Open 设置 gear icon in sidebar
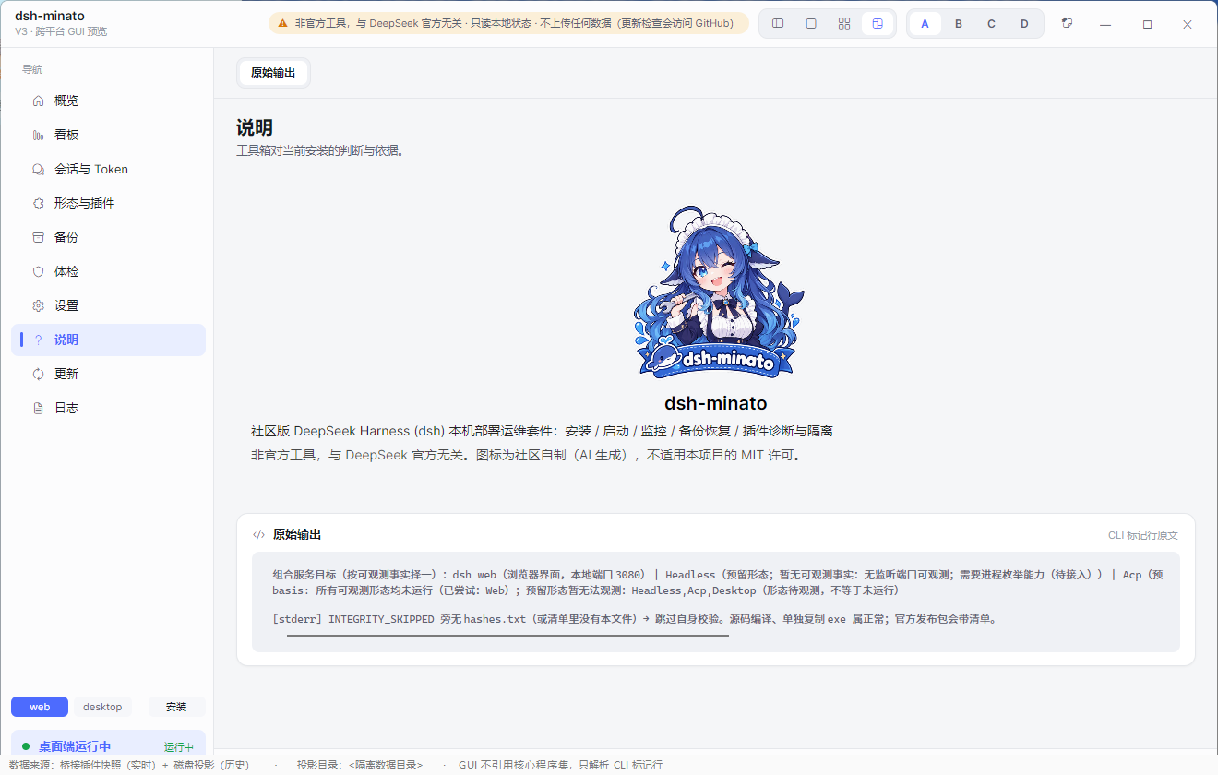1218x775 pixels. coord(38,305)
